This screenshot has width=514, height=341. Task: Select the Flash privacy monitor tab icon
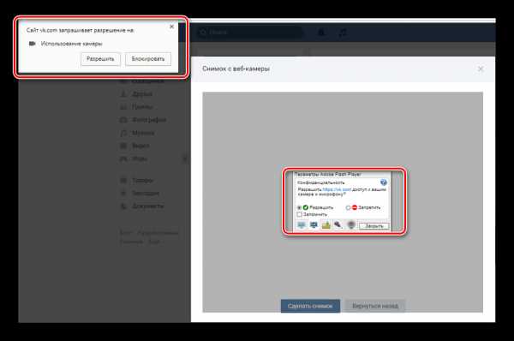pyautogui.click(x=314, y=225)
